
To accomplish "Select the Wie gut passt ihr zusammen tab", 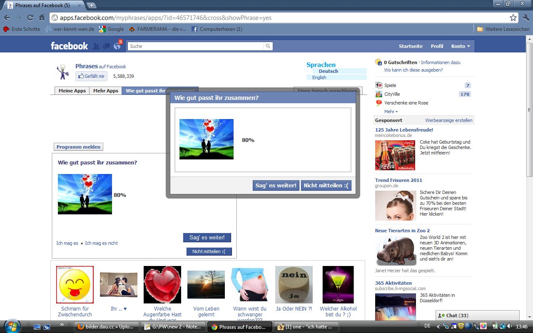I will point(160,91).
